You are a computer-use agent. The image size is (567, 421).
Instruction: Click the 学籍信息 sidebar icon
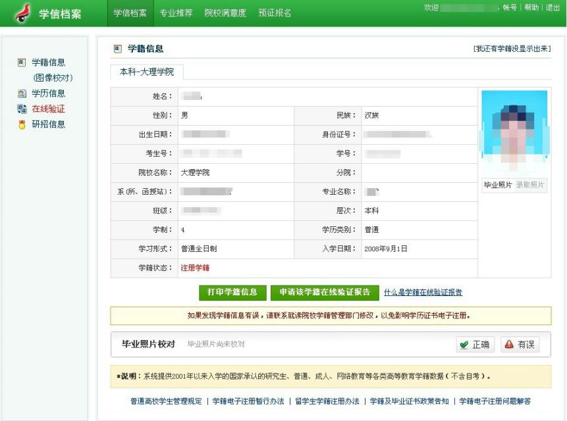pos(22,62)
